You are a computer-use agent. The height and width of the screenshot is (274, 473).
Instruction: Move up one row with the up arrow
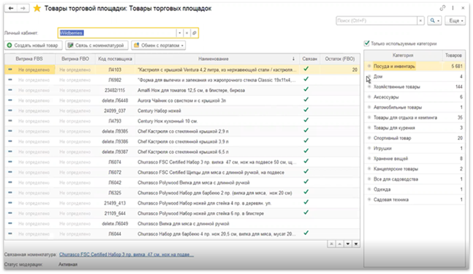coord(340,244)
